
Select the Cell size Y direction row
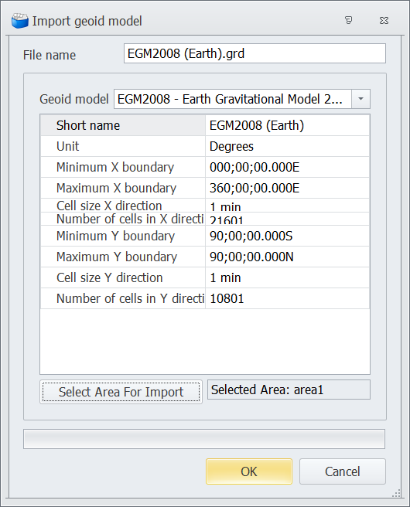[x=205, y=277]
